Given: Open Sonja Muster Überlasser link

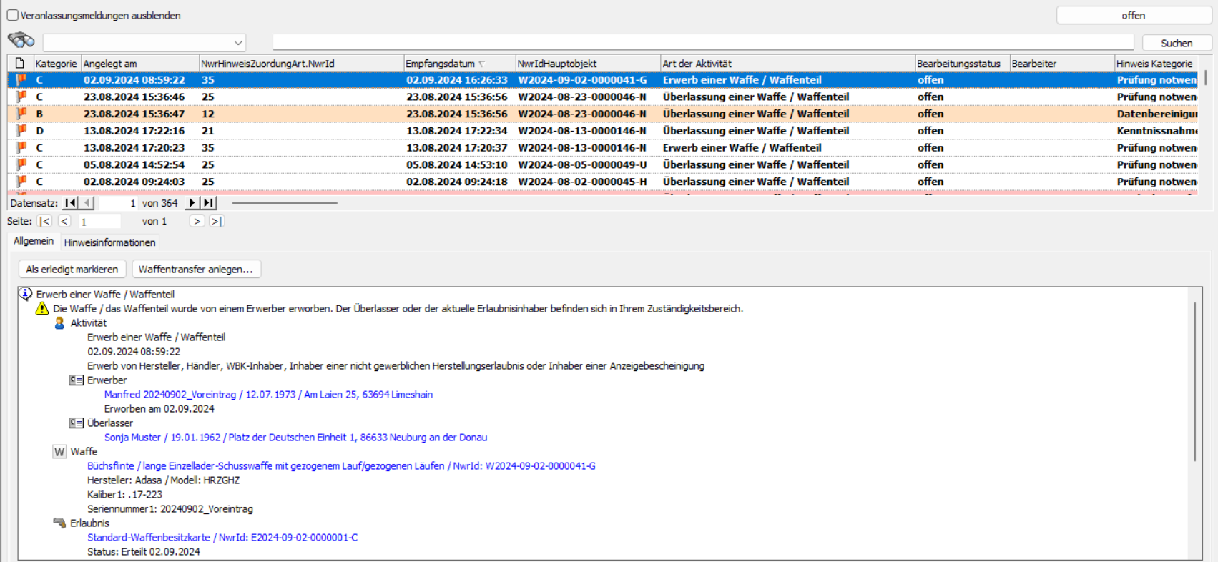Looking at the screenshot, I should click(295, 438).
